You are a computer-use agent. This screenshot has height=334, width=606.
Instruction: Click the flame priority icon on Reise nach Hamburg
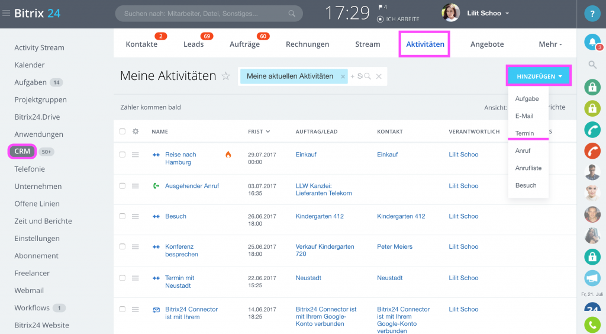point(228,155)
